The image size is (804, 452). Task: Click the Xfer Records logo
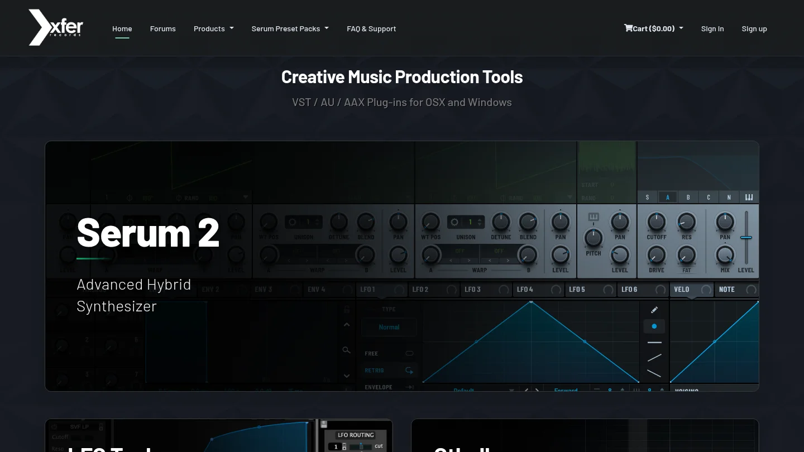(56, 27)
